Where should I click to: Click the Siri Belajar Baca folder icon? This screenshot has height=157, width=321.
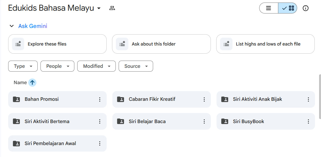tap(120, 122)
